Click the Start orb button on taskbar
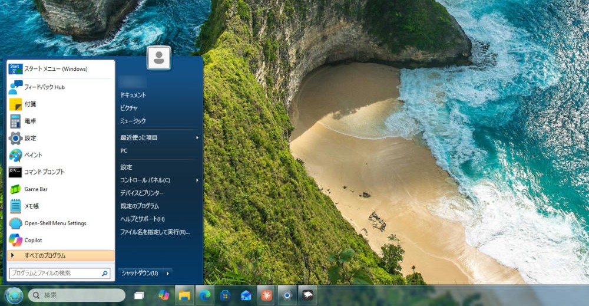The height and width of the screenshot is (306, 589). (14, 295)
